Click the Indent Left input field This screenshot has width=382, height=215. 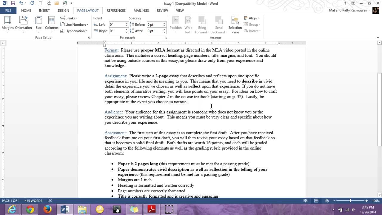coord(117,24)
